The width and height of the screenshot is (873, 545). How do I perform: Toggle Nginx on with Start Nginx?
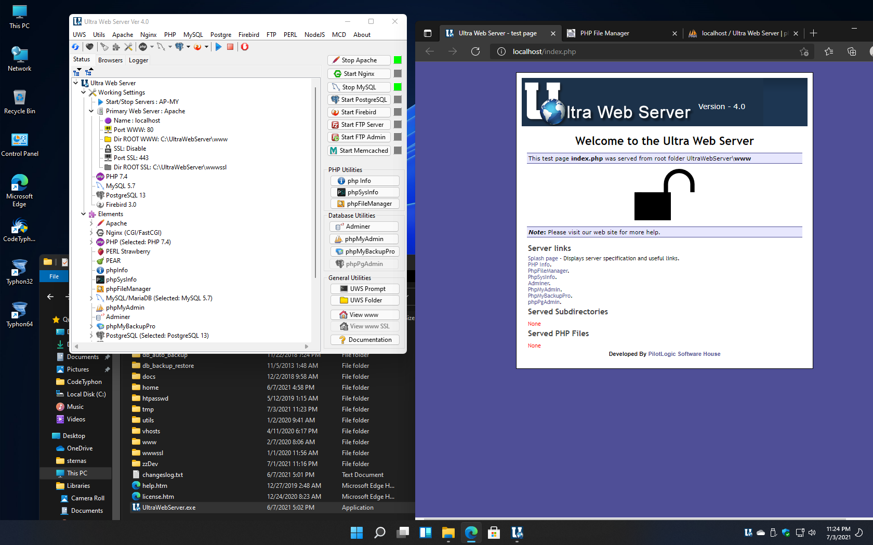359,74
